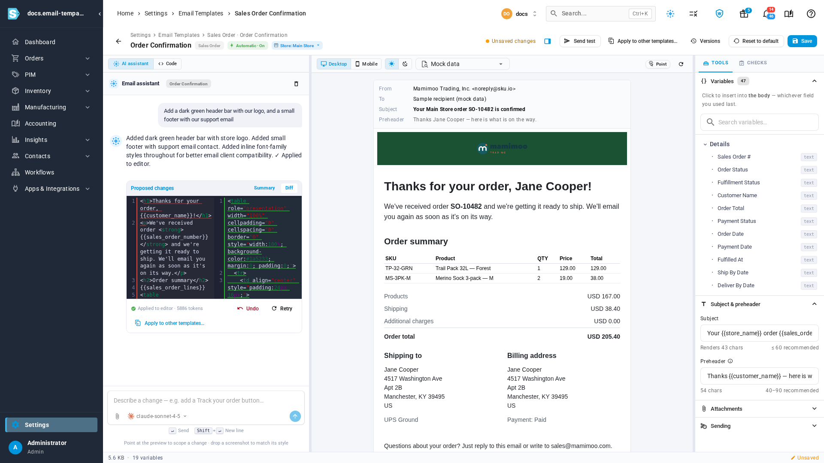Toggle the Point scope tool
Screen dimensions: 824x463
pyautogui.click(x=658, y=64)
